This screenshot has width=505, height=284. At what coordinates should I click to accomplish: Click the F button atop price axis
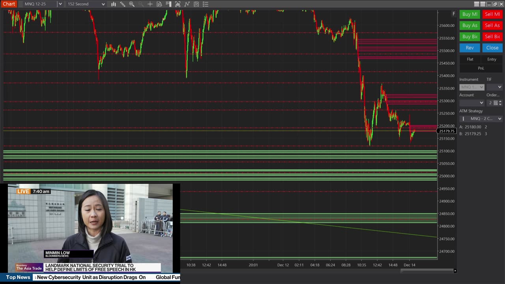[x=454, y=14]
